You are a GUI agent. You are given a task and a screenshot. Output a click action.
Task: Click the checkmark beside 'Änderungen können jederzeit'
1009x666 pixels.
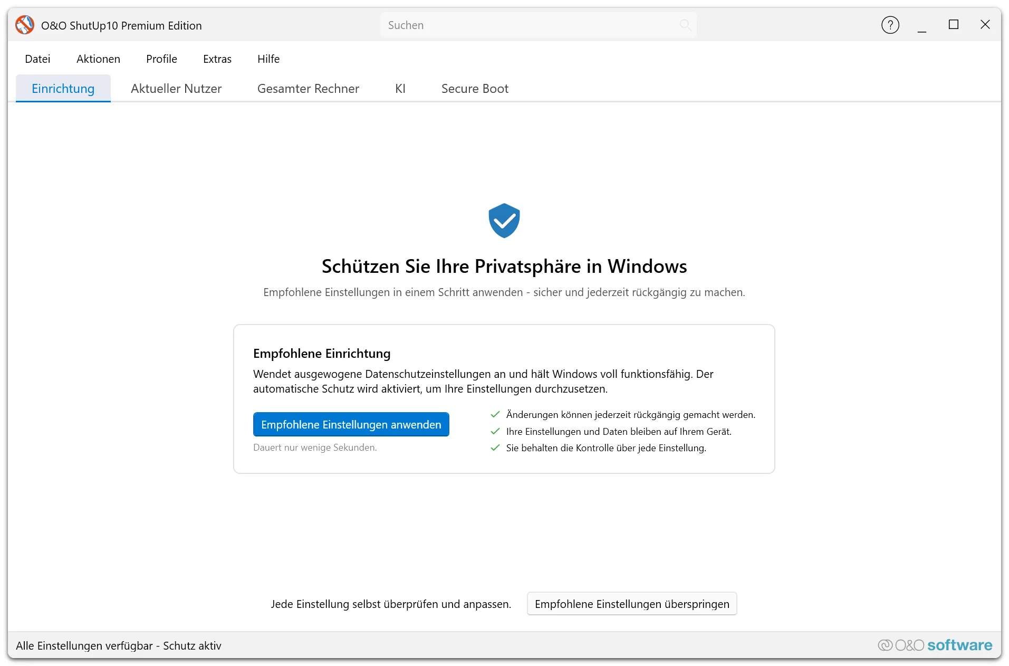point(495,414)
